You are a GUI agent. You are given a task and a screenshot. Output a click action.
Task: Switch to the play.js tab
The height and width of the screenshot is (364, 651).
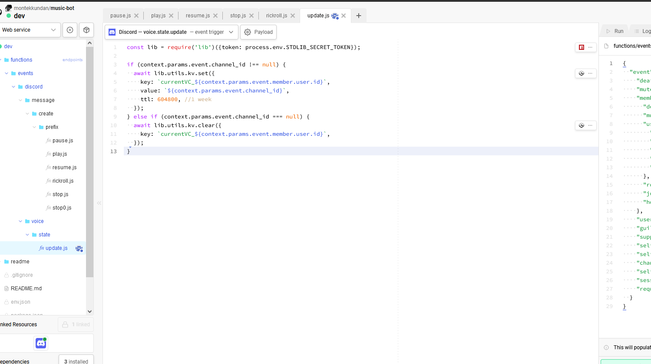point(158,16)
